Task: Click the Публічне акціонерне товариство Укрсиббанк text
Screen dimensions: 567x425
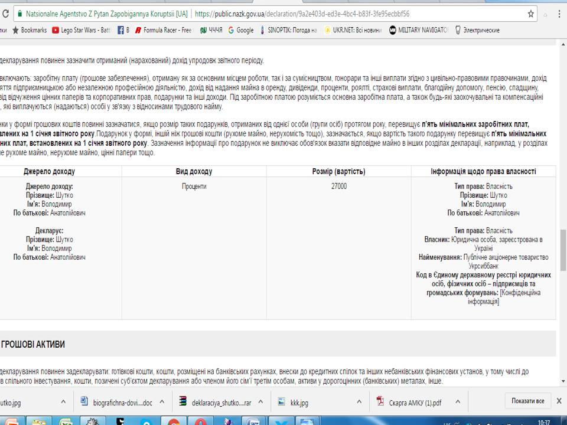Action: 506,261
